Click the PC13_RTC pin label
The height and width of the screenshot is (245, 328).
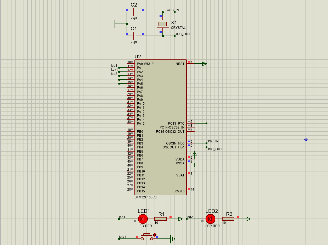176,124
